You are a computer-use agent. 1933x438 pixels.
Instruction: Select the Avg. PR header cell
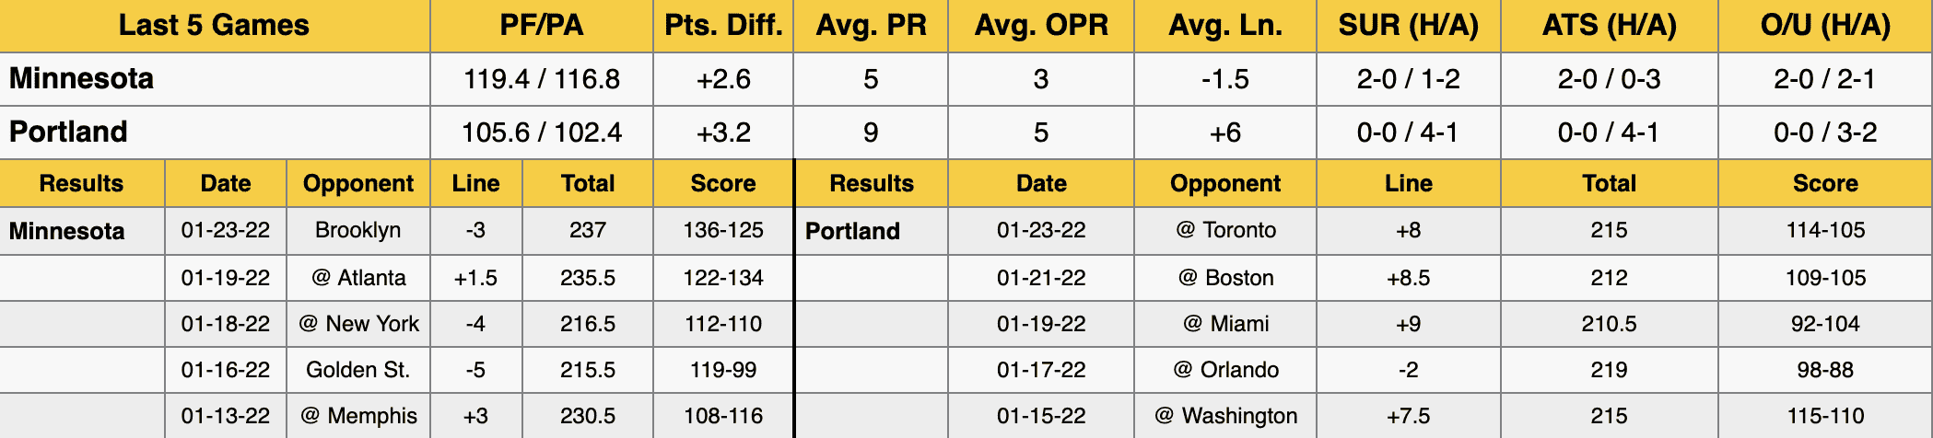pyautogui.click(x=871, y=26)
